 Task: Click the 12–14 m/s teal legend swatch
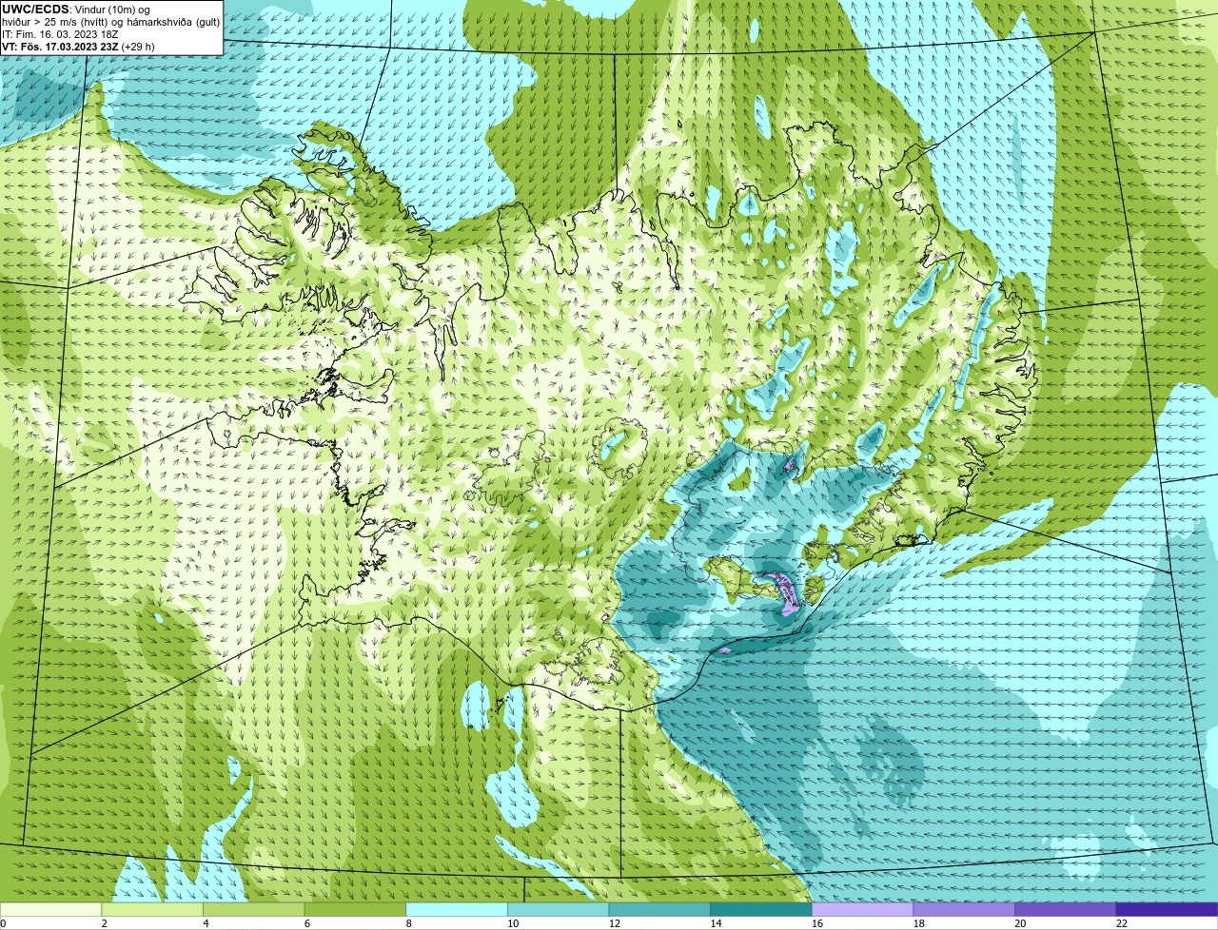[659, 909]
